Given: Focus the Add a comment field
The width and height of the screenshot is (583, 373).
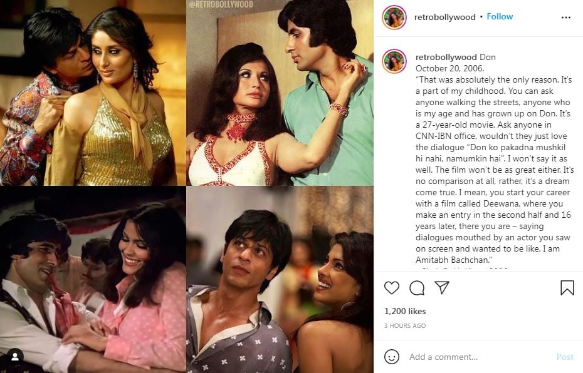Looking at the screenshot, I should pos(480,357).
